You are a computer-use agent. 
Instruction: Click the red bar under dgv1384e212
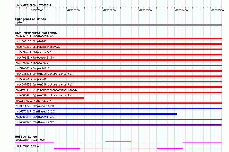[x=118, y=103]
